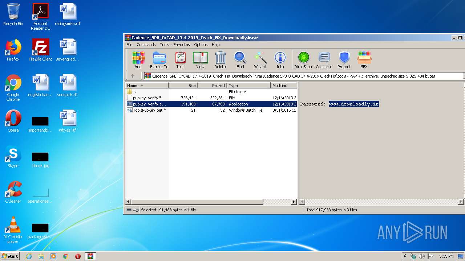Image resolution: width=465 pixels, height=261 pixels.
Task: Click WinRAR taskbar button
Action: point(90,256)
